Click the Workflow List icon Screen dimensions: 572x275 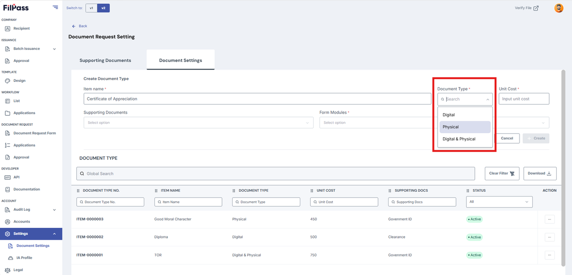click(8, 101)
